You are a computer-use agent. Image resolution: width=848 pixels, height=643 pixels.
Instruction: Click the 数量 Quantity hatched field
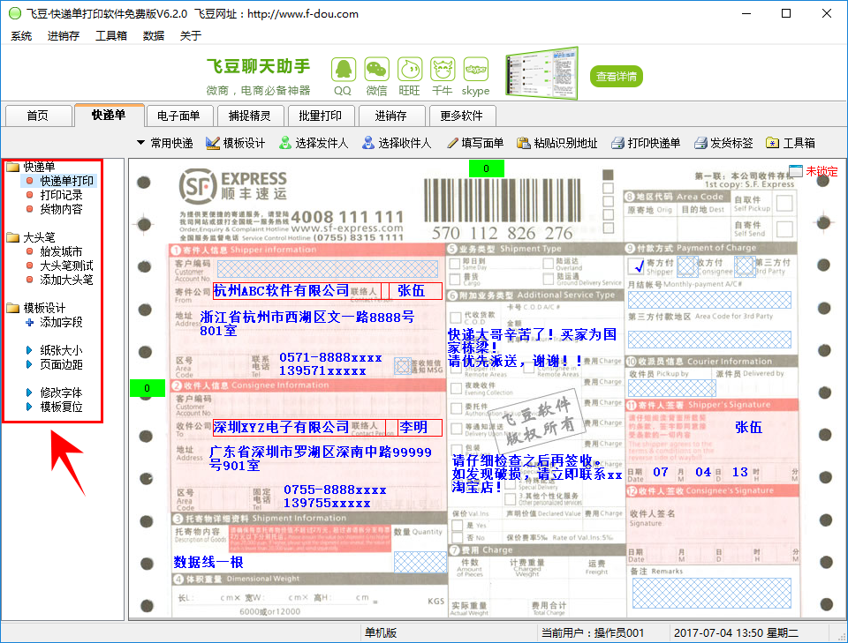(x=420, y=562)
